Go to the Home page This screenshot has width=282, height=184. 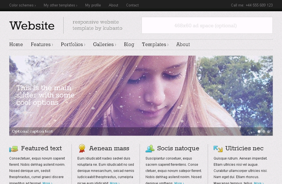tap(16, 44)
